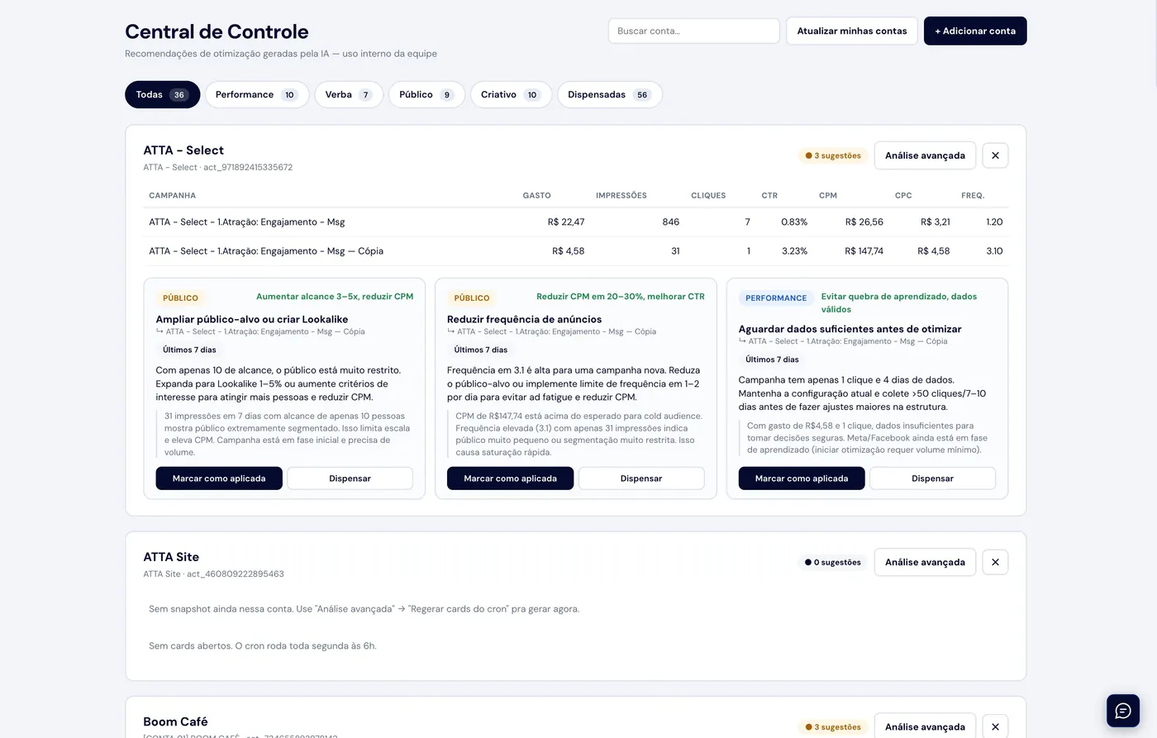Switch to the Performance tab
The image size is (1157, 738).
[257, 94]
